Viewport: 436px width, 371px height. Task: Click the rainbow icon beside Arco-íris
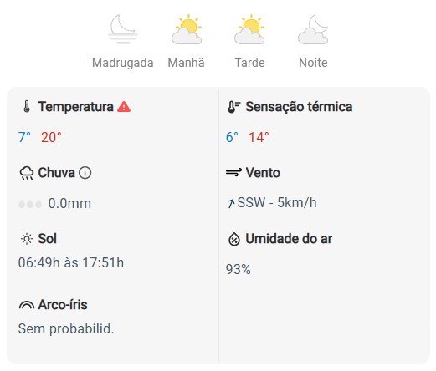27,305
